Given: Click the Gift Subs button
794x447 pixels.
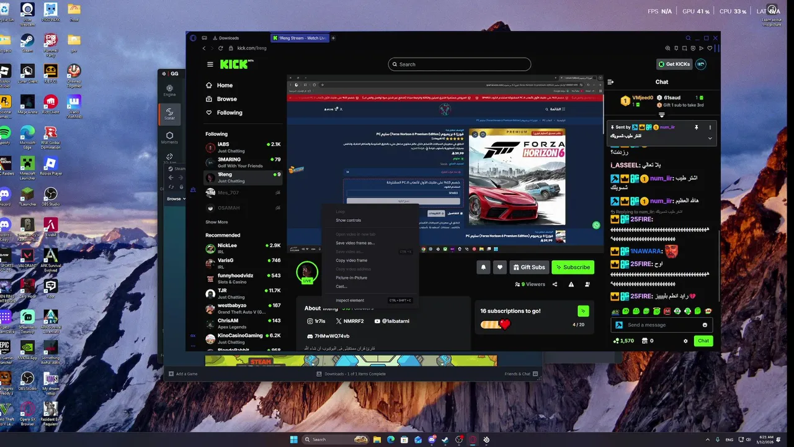Looking at the screenshot, I should coord(529,267).
